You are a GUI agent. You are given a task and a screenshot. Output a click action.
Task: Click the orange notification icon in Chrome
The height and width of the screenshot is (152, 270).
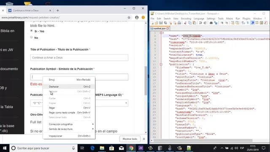(x=143, y=17)
